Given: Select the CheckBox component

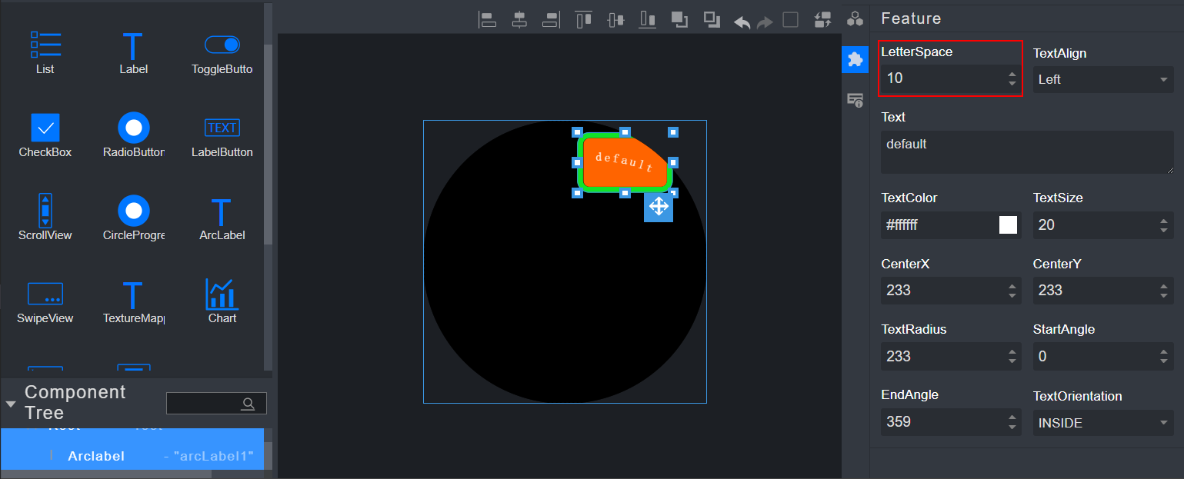Looking at the screenshot, I should pos(45,135).
